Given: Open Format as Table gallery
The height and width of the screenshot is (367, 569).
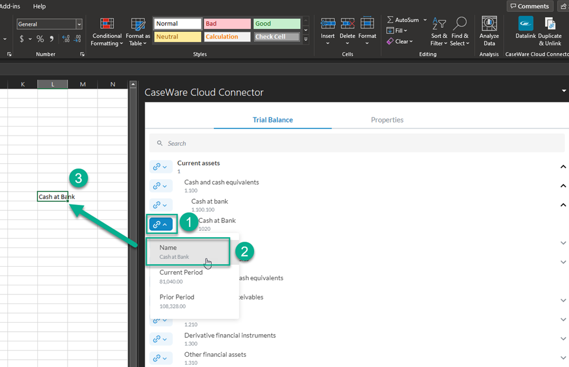Looking at the screenshot, I should tap(138, 32).
